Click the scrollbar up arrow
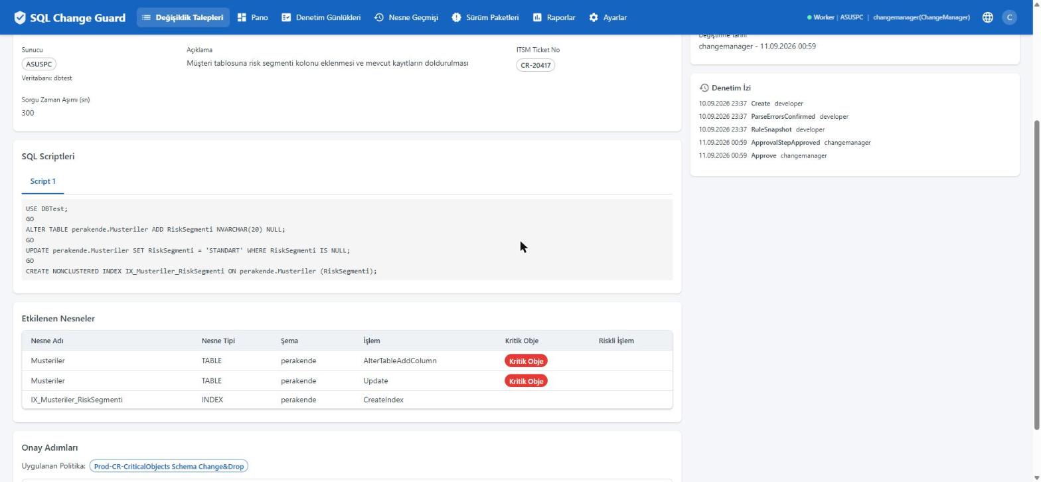The image size is (1041, 482). click(1036, 4)
